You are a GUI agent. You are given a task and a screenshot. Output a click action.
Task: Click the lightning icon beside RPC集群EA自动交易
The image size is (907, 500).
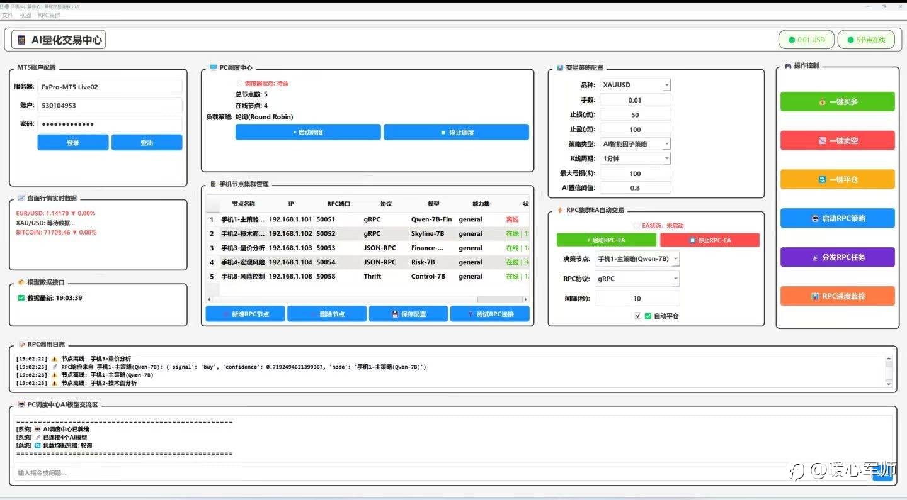[x=560, y=210]
